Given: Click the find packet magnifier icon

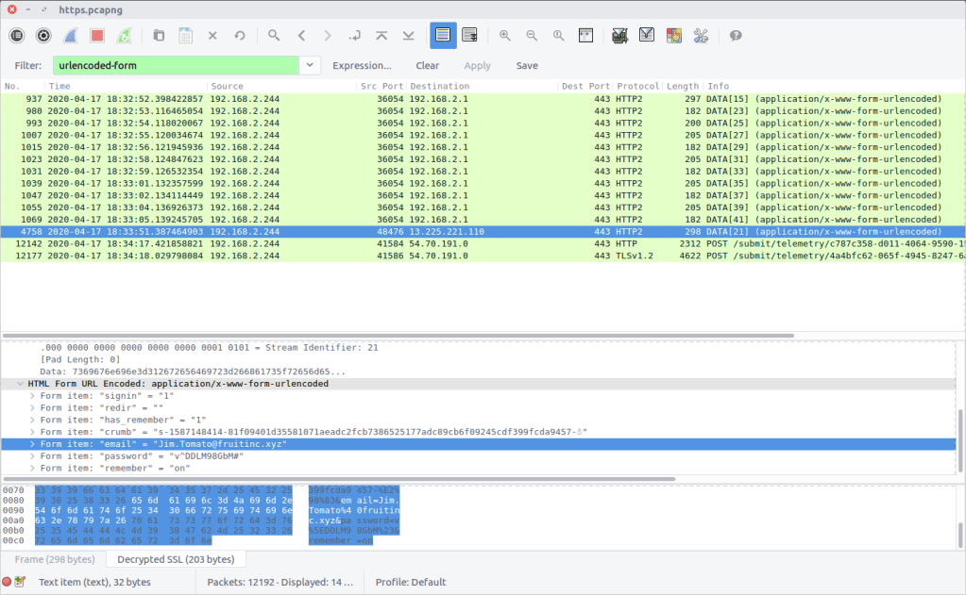Looking at the screenshot, I should pyautogui.click(x=274, y=36).
